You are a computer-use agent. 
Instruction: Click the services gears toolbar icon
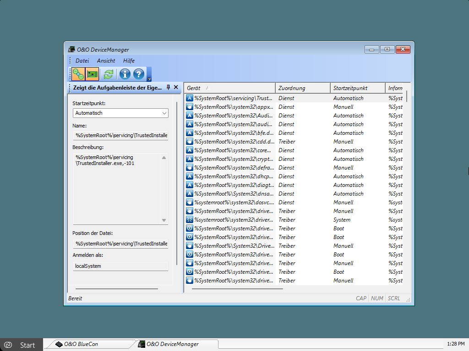click(78, 74)
